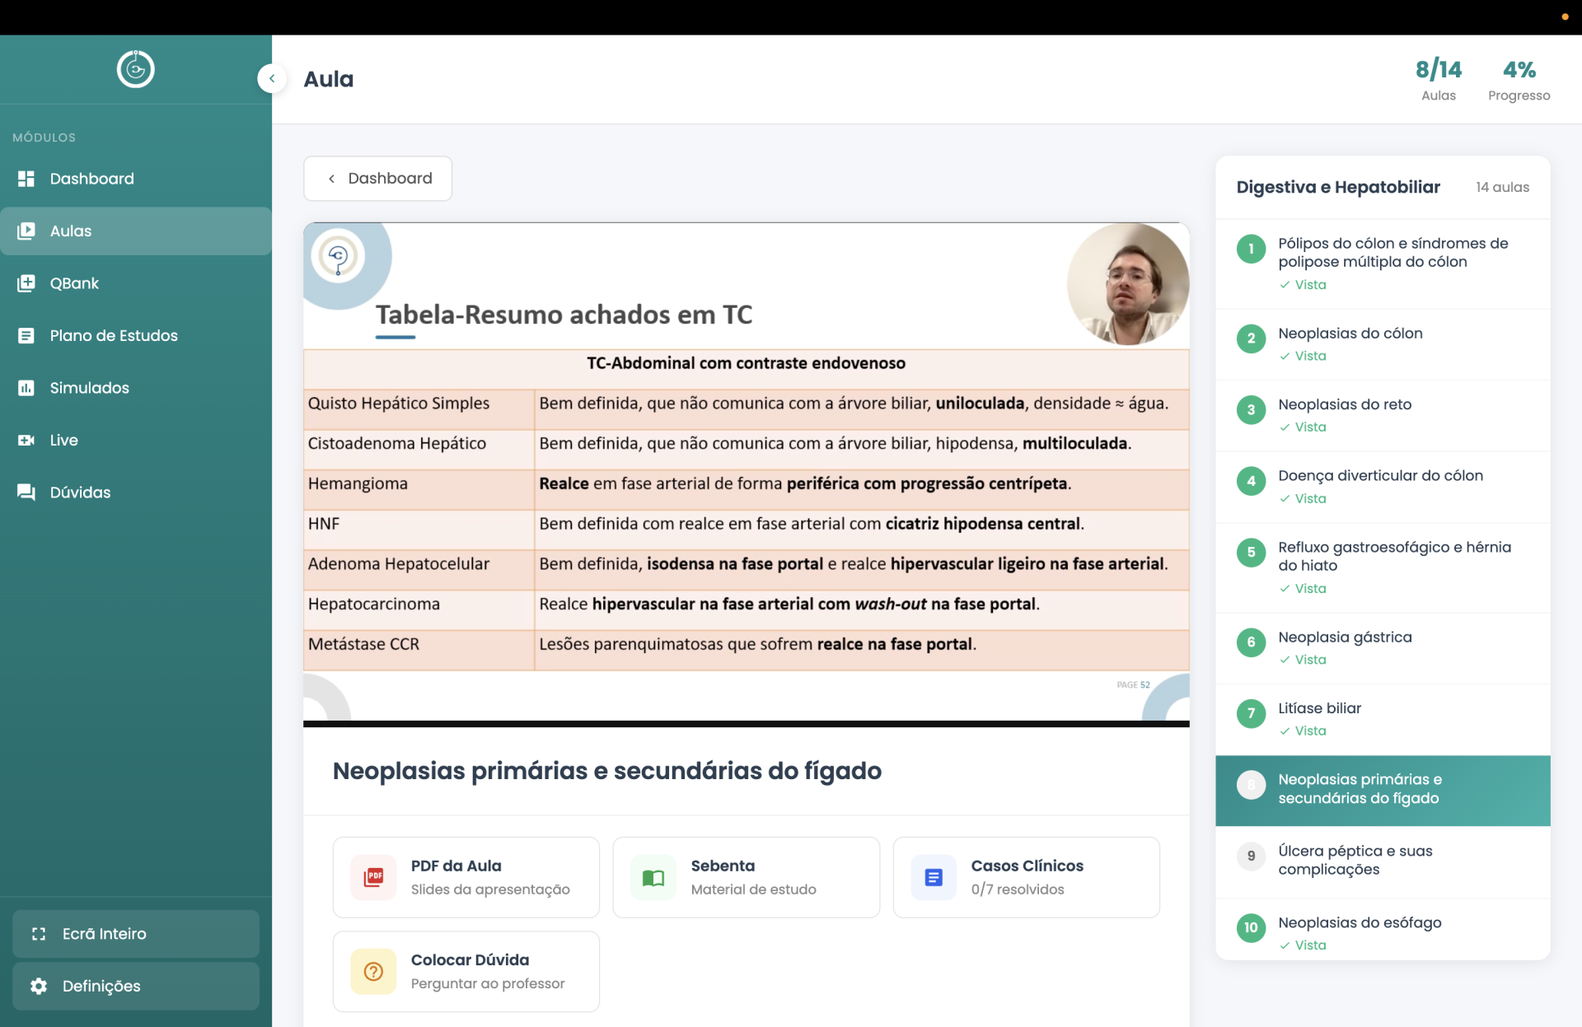Click the PDF da Aula icon

pyautogui.click(x=373, y=877)
